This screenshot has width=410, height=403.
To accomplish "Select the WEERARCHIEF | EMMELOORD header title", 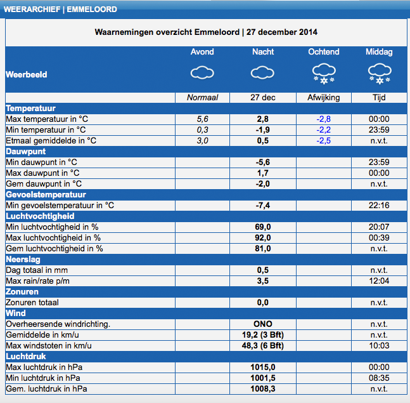I will pyautogui.click(x=60, y=10).
